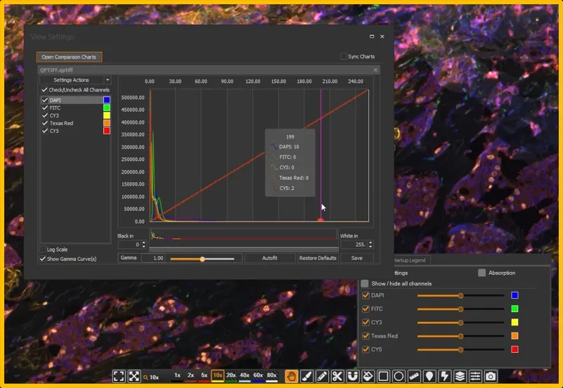Uncheck CY3 in View Settings list
The width and height of the screenshot is (563, 388).
pos(45,115)
